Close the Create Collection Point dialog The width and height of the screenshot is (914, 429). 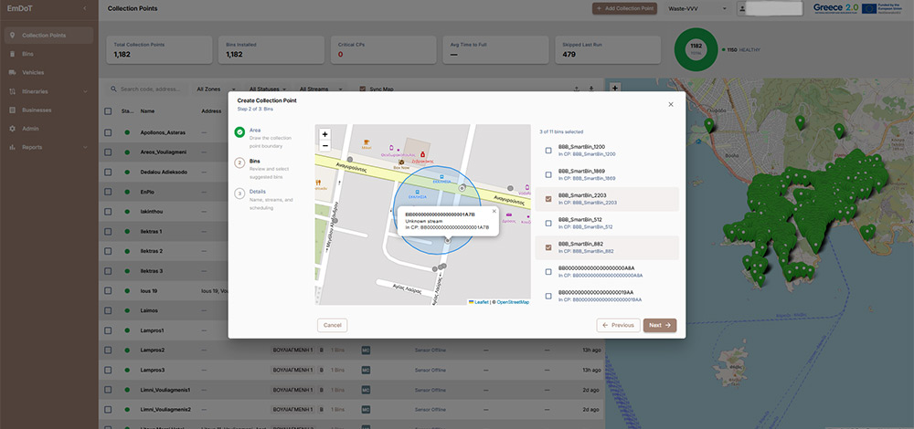point(670,104)
